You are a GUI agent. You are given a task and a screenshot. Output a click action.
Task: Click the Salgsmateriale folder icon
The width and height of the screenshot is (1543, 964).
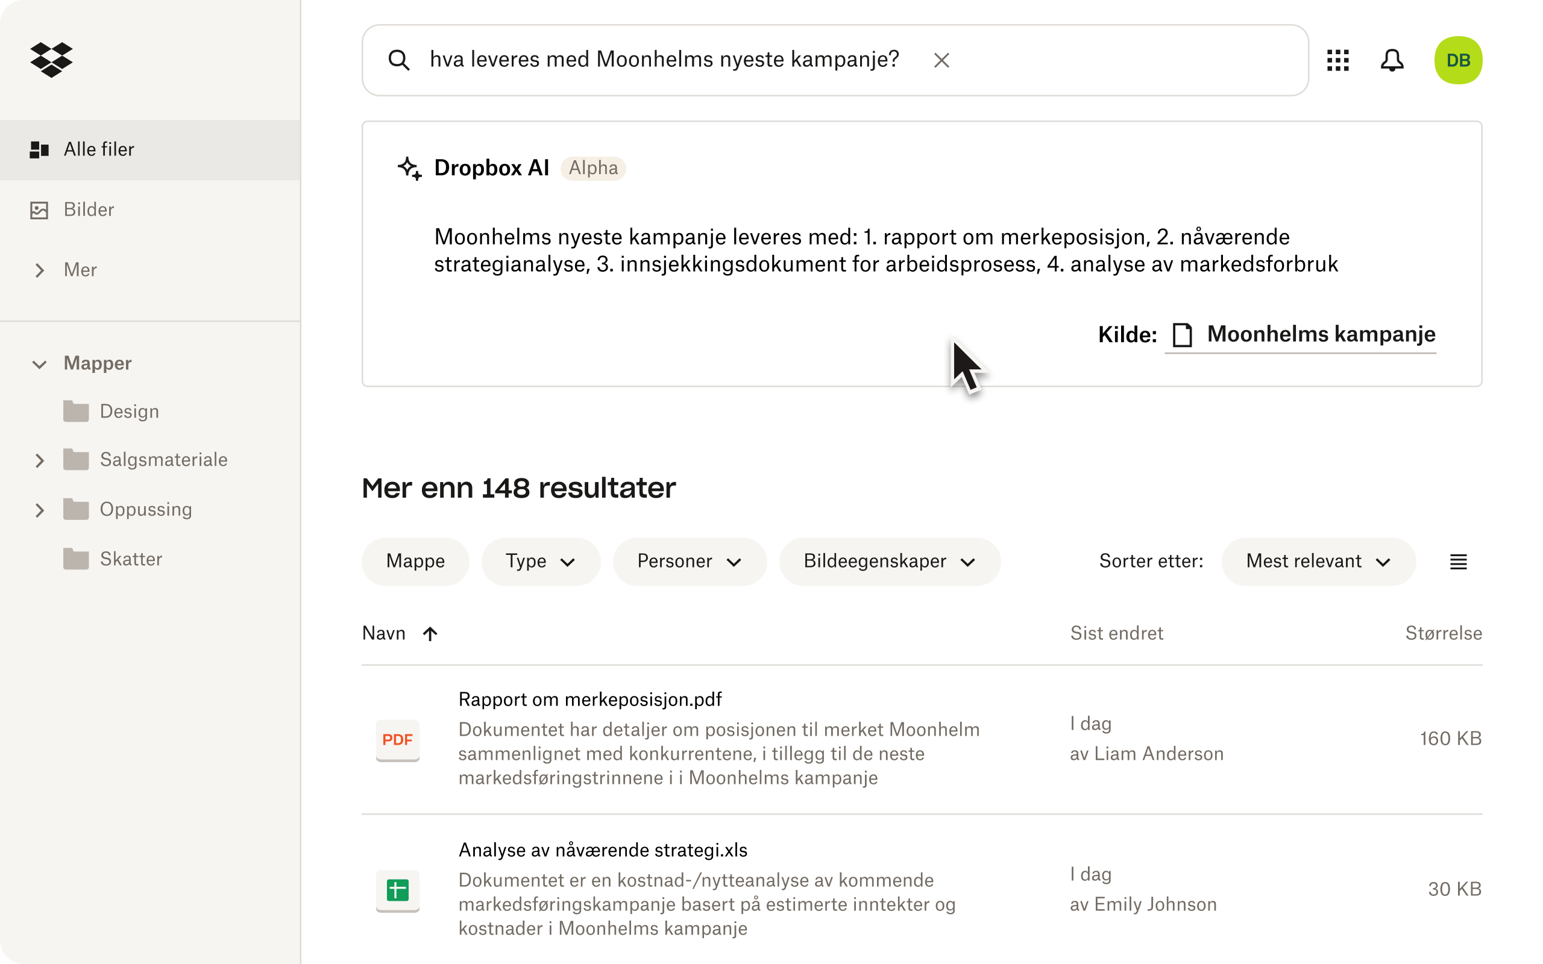76,460
